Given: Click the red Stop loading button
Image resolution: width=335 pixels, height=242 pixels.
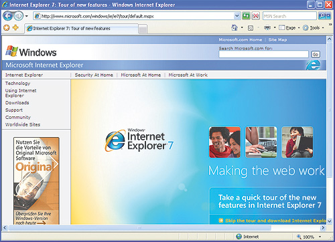Looking at the screenshot, I should click(x=255, y=16).
